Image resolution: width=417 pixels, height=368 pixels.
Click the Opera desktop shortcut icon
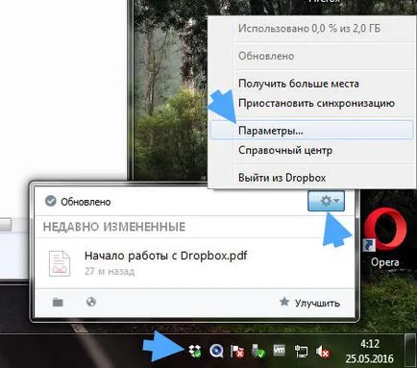(385, 237)
